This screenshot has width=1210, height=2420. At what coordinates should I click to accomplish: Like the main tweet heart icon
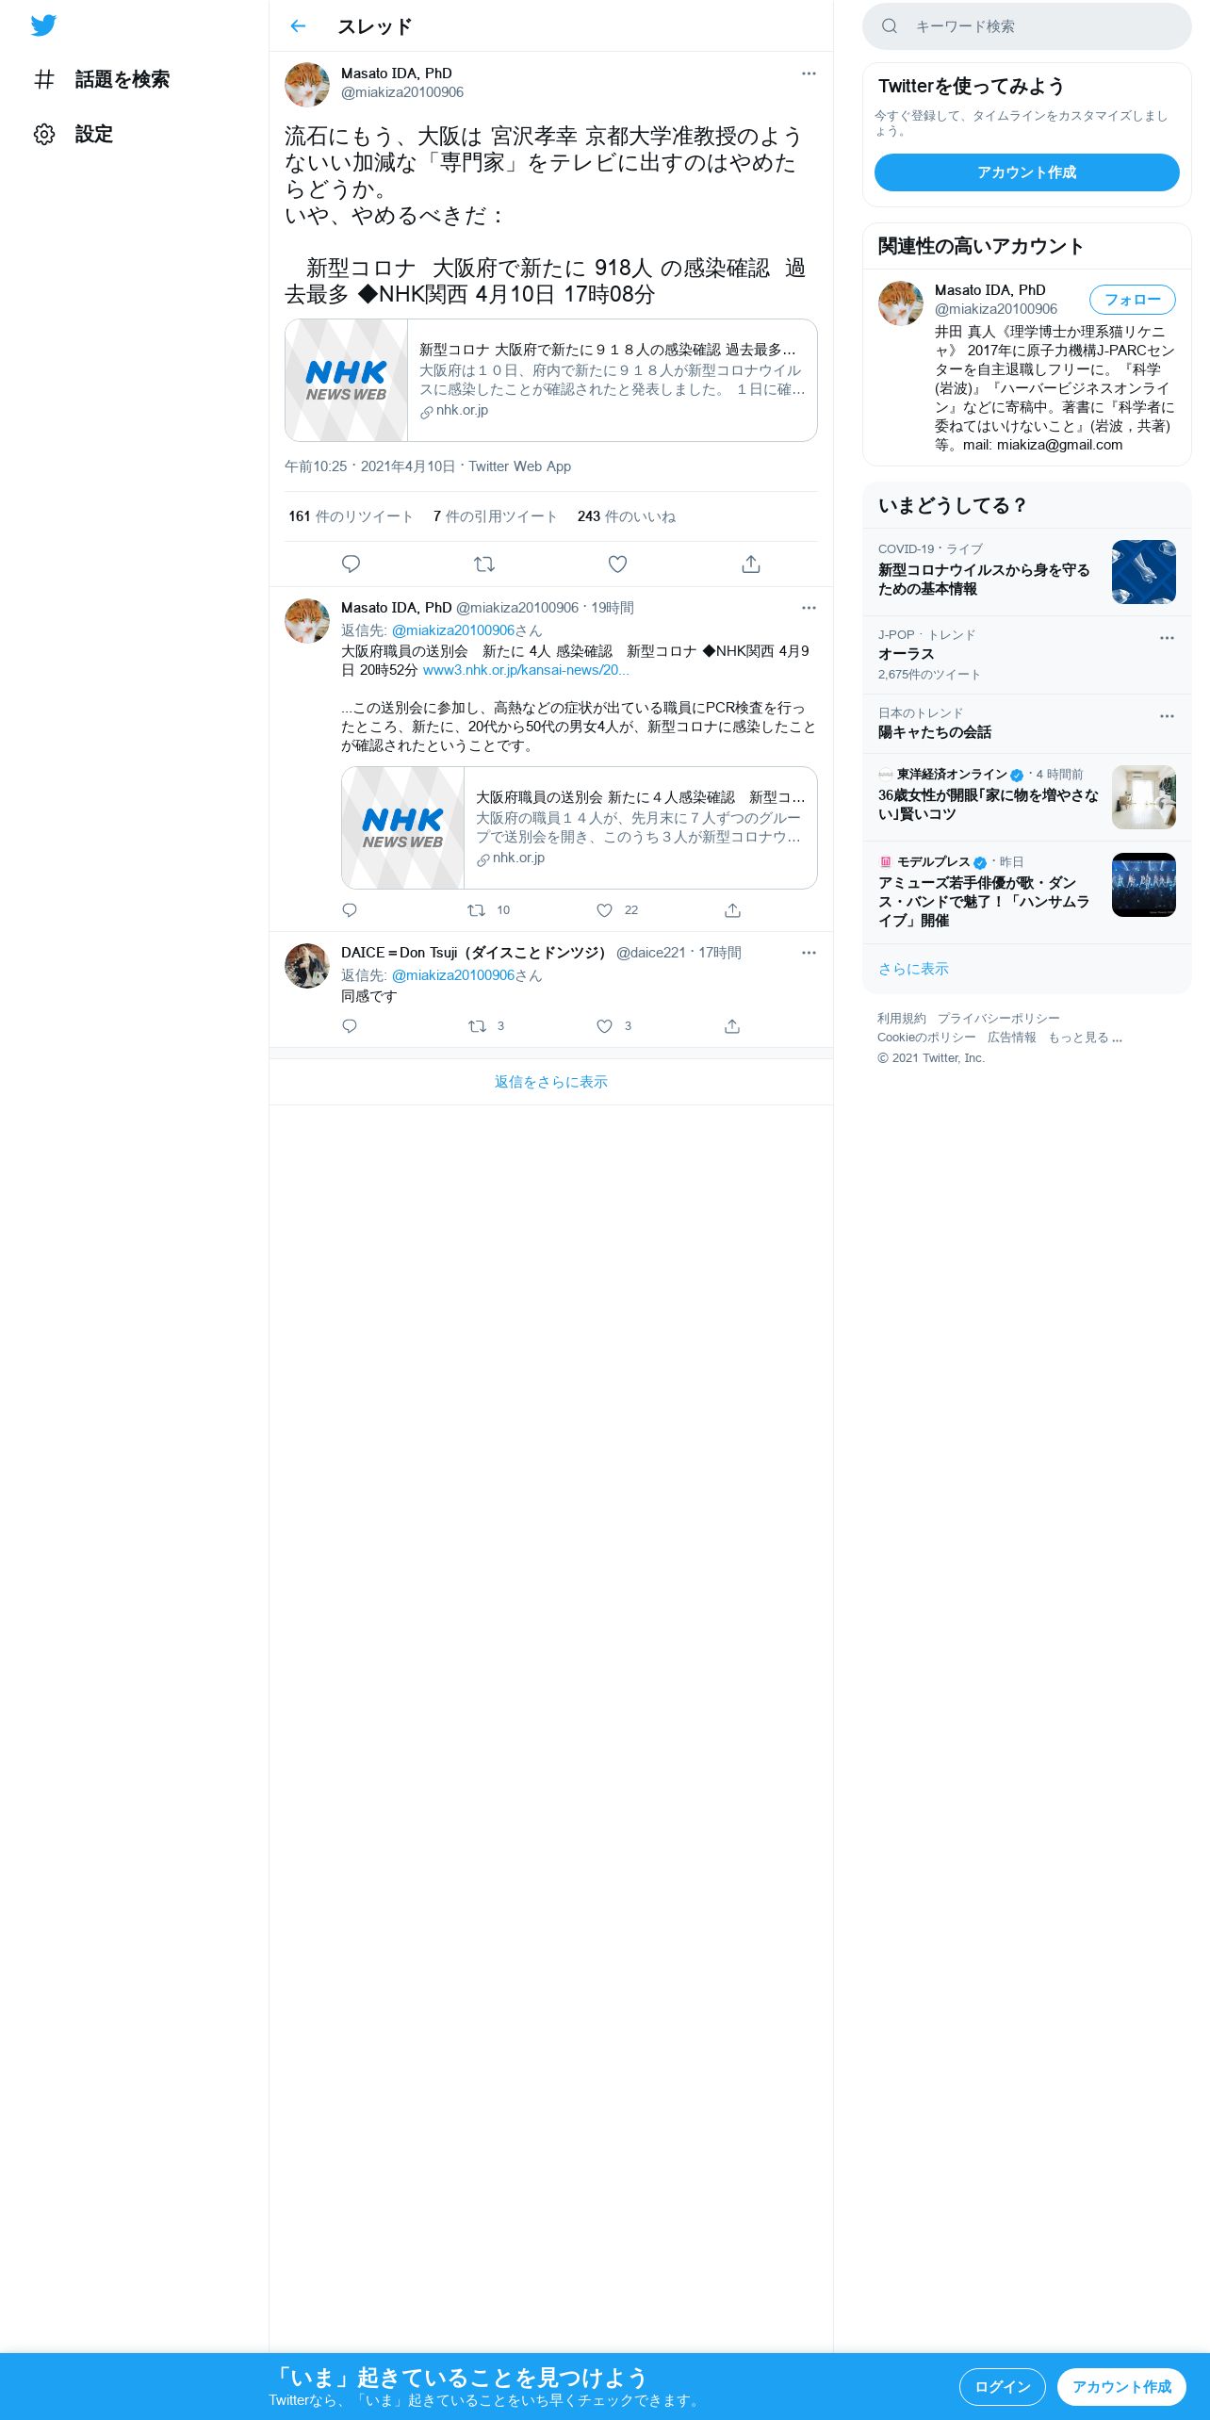[617, 564]
